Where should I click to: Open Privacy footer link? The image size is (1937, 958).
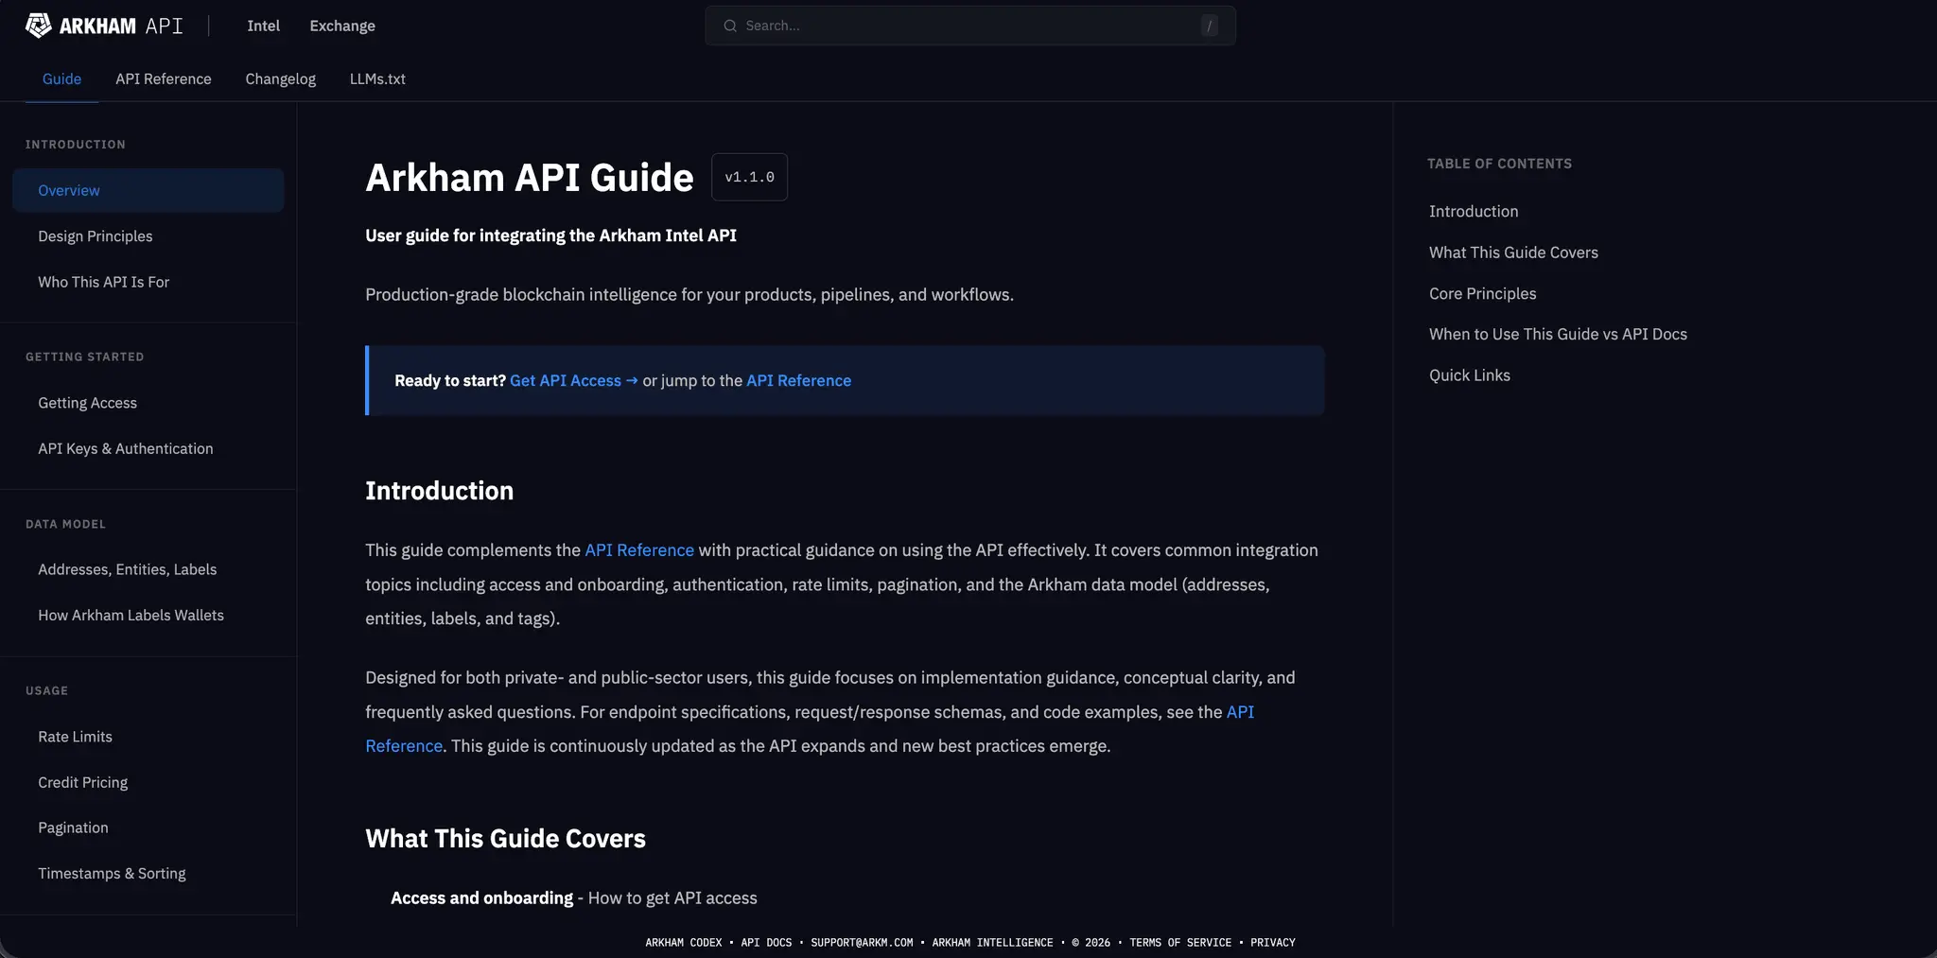coord(1273,942)
